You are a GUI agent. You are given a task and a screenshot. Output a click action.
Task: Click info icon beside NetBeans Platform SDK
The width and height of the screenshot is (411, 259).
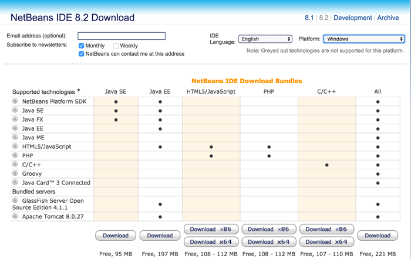tap(15, 101)
